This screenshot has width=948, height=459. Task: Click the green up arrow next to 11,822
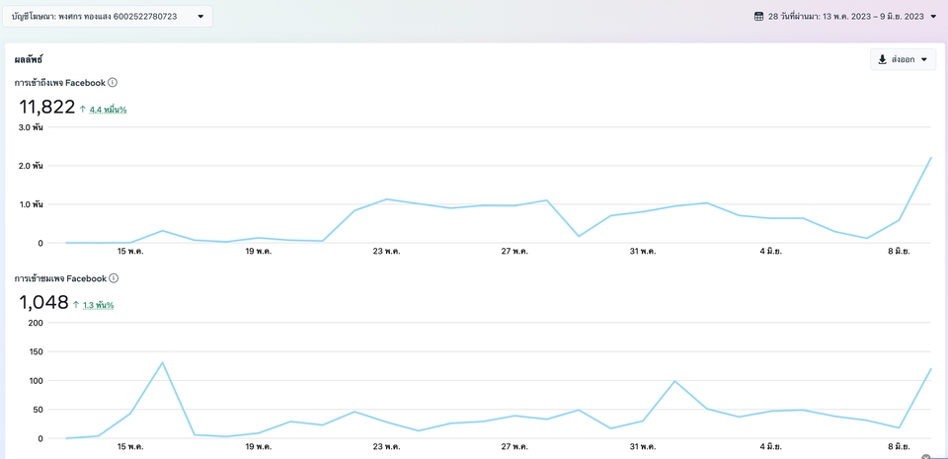point(83,109)
